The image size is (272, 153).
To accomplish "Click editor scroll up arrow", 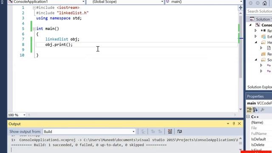I will (241, 13).
